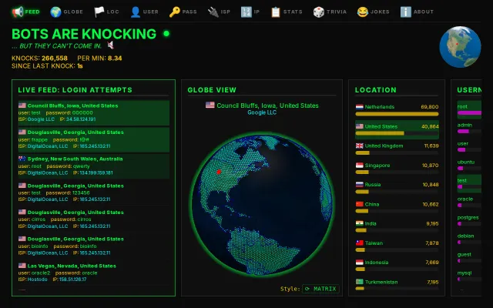Image resolution: width=493 pixels, height=308 pixels.
Task: Click the LIVE FEED: LOGIN ATTEMPTS heading
Action: click(x=75, y=90)
